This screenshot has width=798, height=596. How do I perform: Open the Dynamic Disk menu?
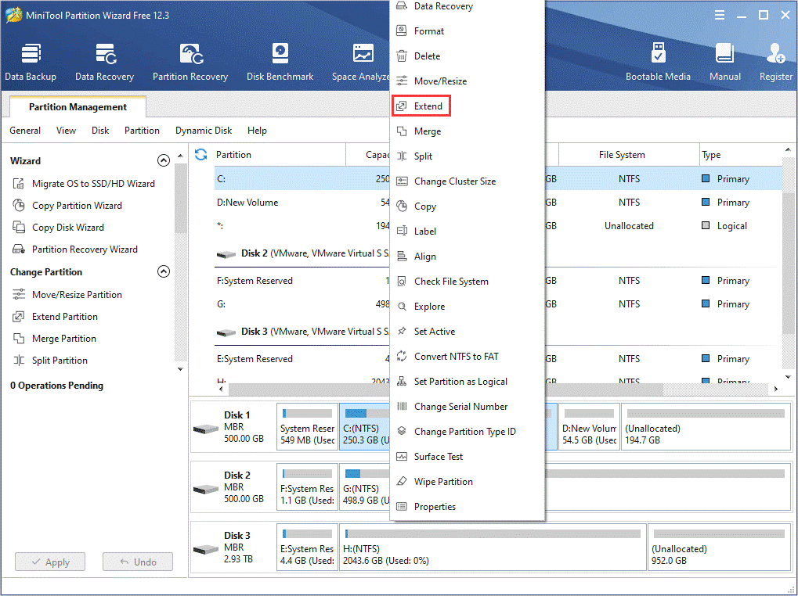204,131
